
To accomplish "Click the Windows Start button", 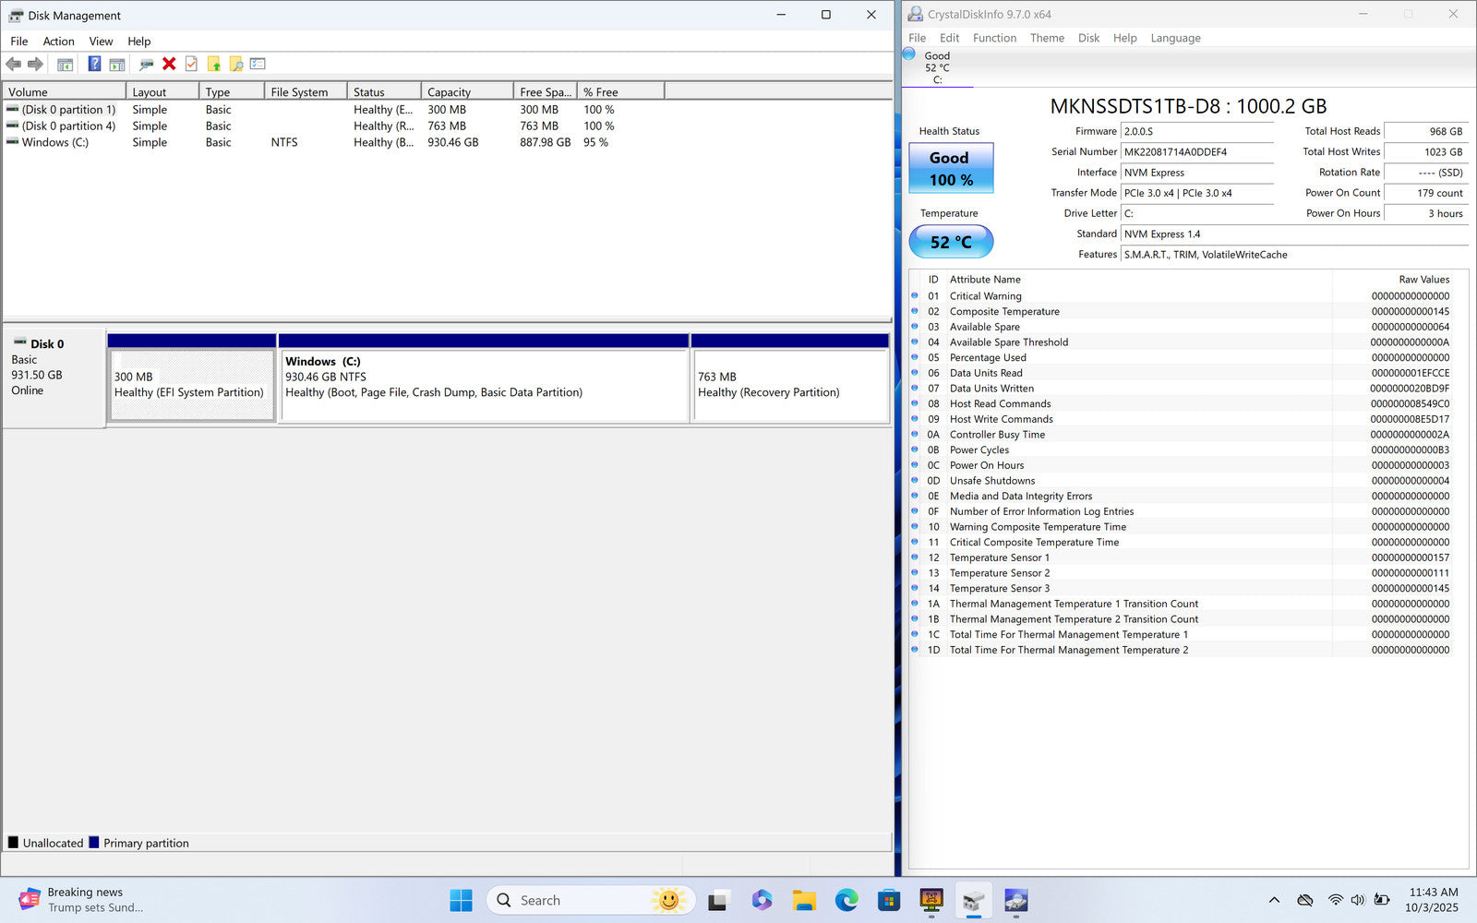I will click(x=461, y=900).
